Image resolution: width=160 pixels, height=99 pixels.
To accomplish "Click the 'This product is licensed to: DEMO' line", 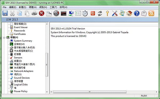I will (69, 36).
